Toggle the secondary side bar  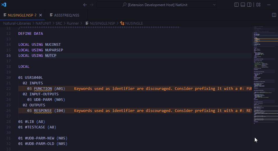click(x=249, y=5)
